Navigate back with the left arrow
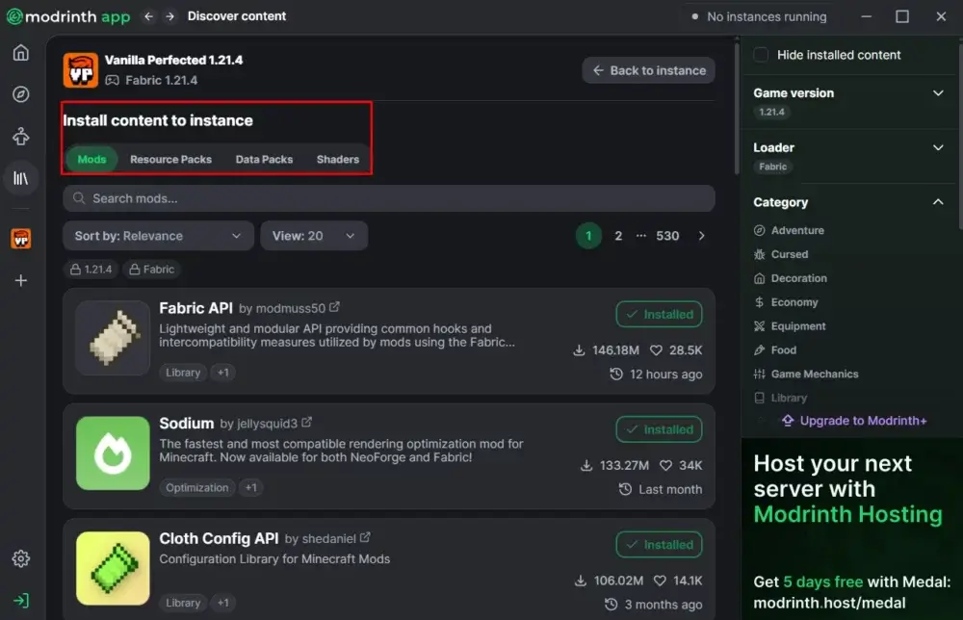963x620 pixels. pyautogui.click(x=148, y=16)
